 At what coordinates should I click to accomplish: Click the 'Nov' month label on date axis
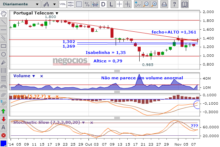pos(178,144)
